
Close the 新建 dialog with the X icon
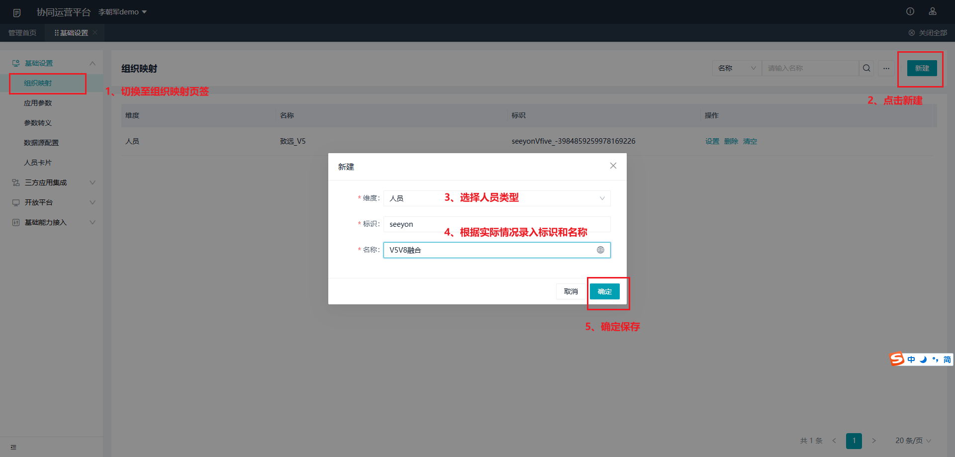click(613, 166)
